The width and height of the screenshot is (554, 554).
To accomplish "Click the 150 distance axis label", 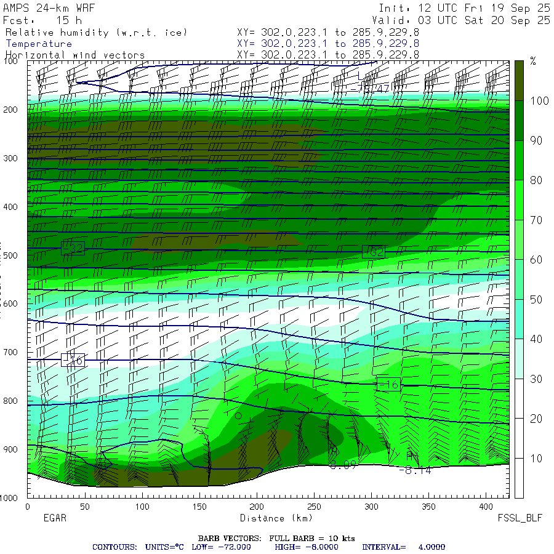I will pyautogui.click(x=199, y=507).
